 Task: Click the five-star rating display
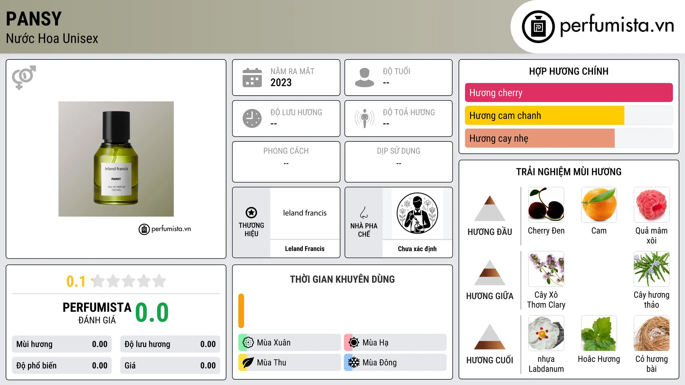tap(129, 281)
